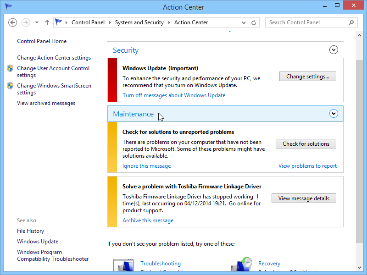Click the Recovery icon

[242, 264]
